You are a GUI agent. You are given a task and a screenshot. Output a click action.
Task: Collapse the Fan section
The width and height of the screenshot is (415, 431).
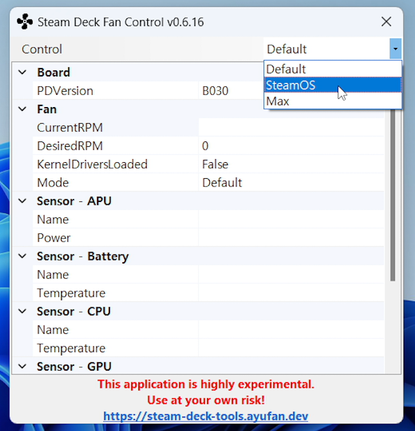22,109
